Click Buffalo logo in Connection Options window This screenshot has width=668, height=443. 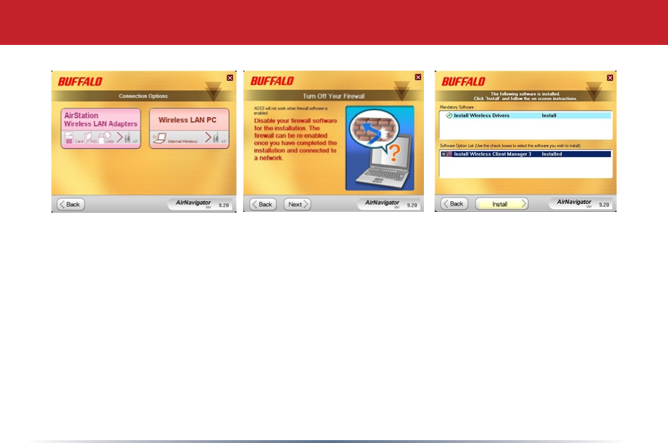pyautogui.click(x=80, y=82)
